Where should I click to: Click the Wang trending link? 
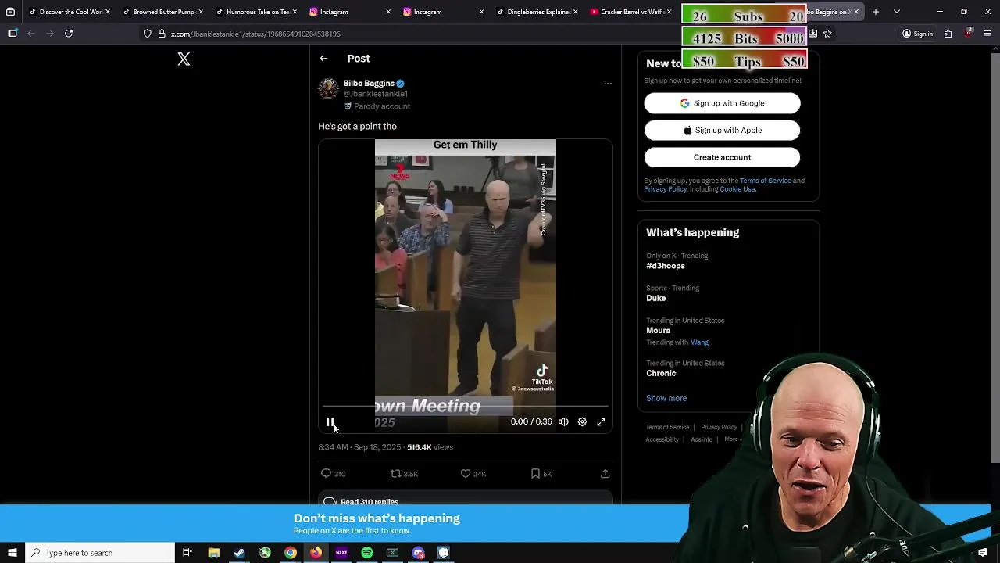click(x=699, y=342)
